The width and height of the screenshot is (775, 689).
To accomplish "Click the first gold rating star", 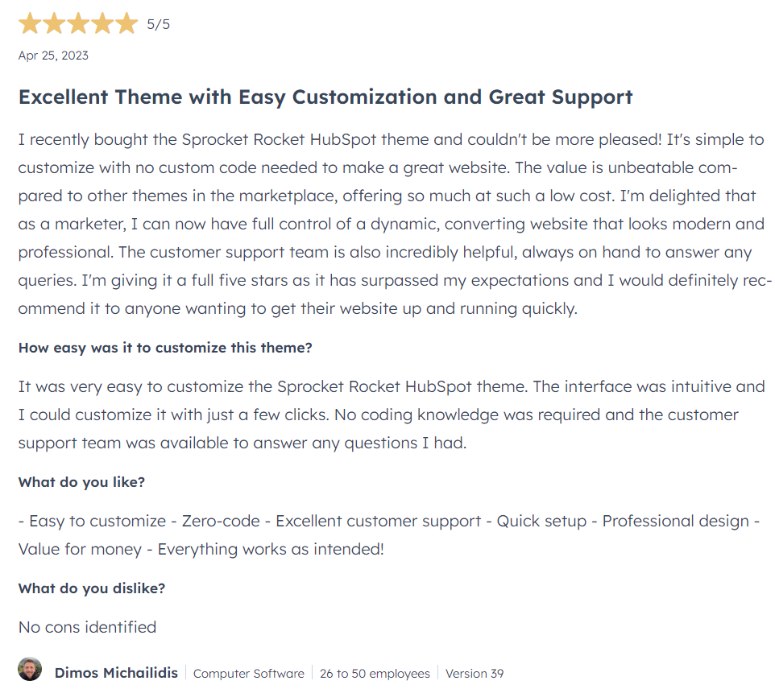I will (30, 23).
